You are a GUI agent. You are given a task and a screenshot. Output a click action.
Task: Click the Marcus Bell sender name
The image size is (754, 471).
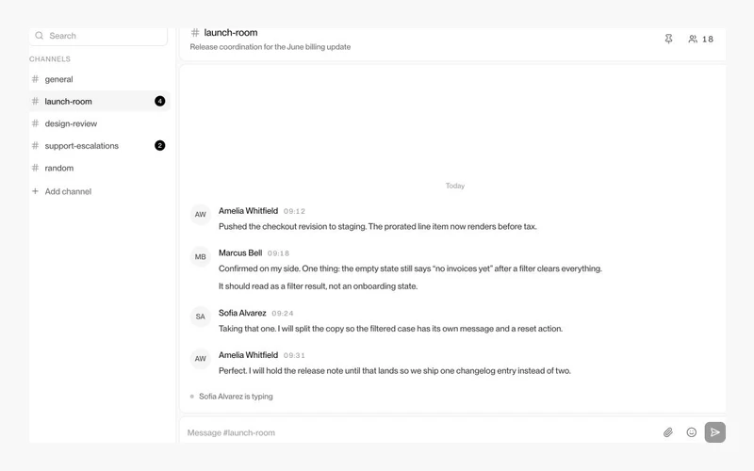point(240,252)
